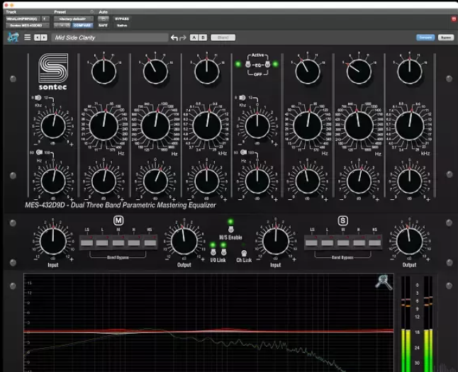The image size is (458, 372).
Task: Click the left level meter bar
Action: [406, 324]
